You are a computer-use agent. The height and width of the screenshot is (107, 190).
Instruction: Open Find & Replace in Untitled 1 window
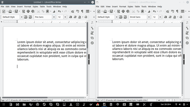pos(73,11)
